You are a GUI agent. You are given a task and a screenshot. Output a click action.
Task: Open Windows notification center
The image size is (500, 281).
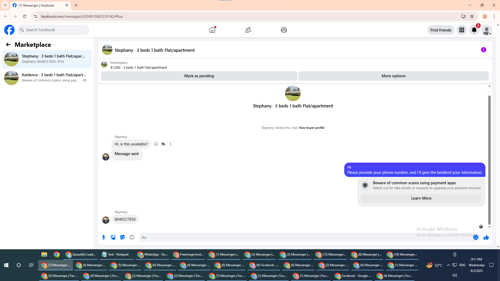[491, 265]
